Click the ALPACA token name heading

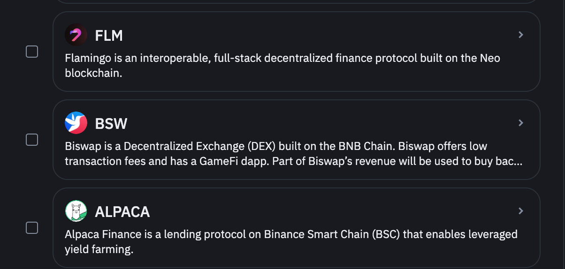point(122,212)
